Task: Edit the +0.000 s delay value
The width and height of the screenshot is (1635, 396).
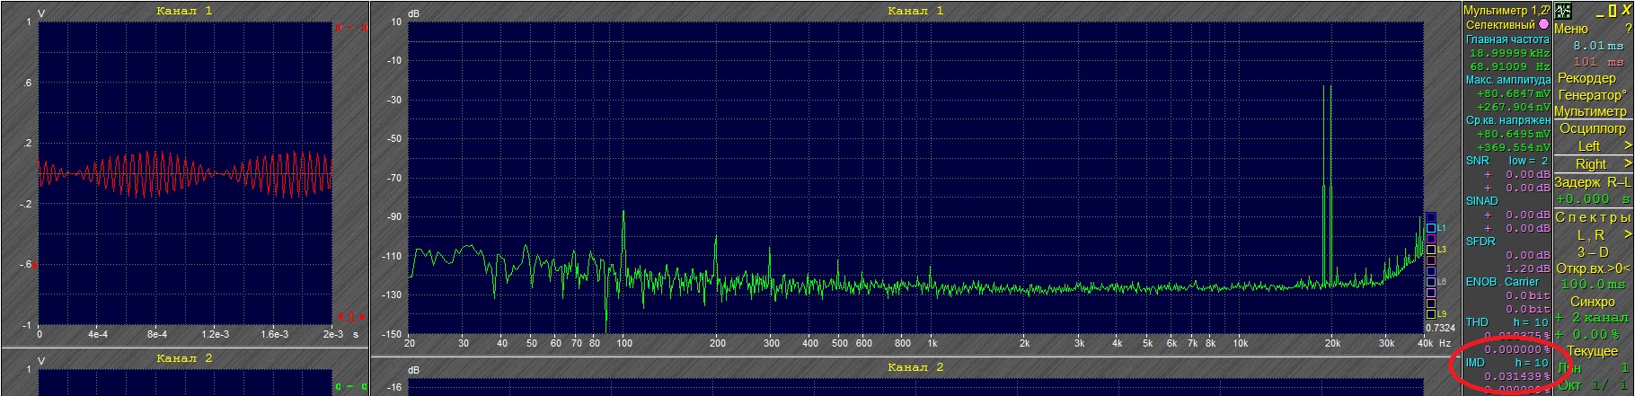Action: point(1593,198)
